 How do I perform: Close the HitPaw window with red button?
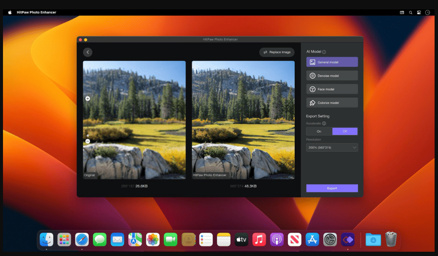[x=81, y=40]
